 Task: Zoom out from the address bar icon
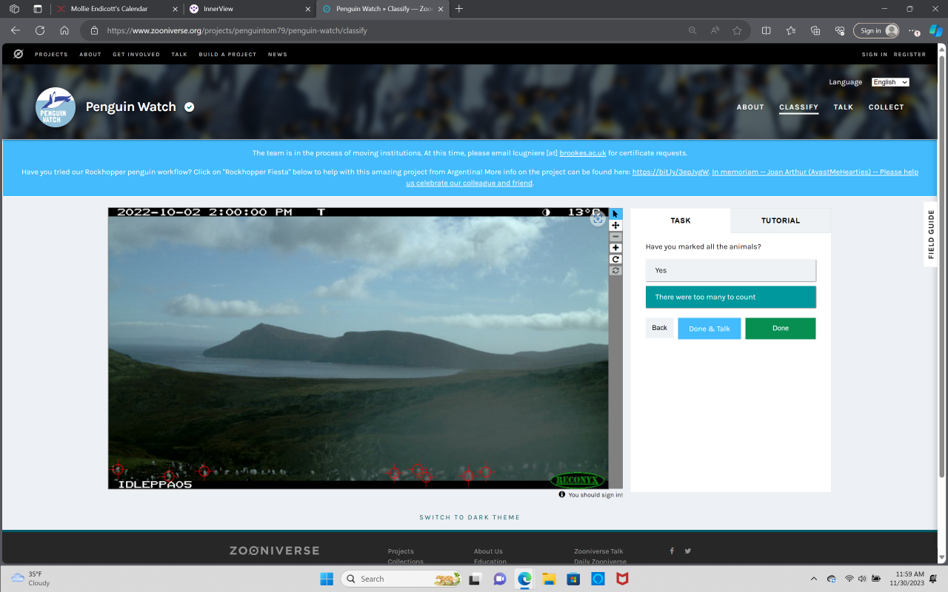692,30
